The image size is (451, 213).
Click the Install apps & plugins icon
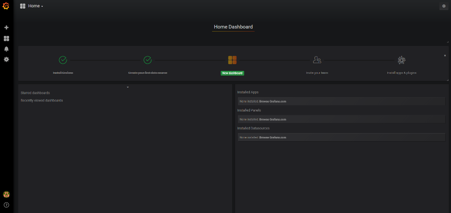pos(401,60)
